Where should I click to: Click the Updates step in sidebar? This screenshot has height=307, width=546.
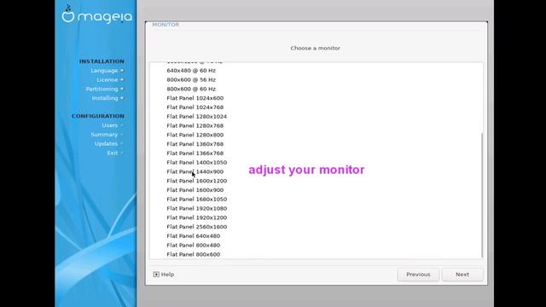106,144
